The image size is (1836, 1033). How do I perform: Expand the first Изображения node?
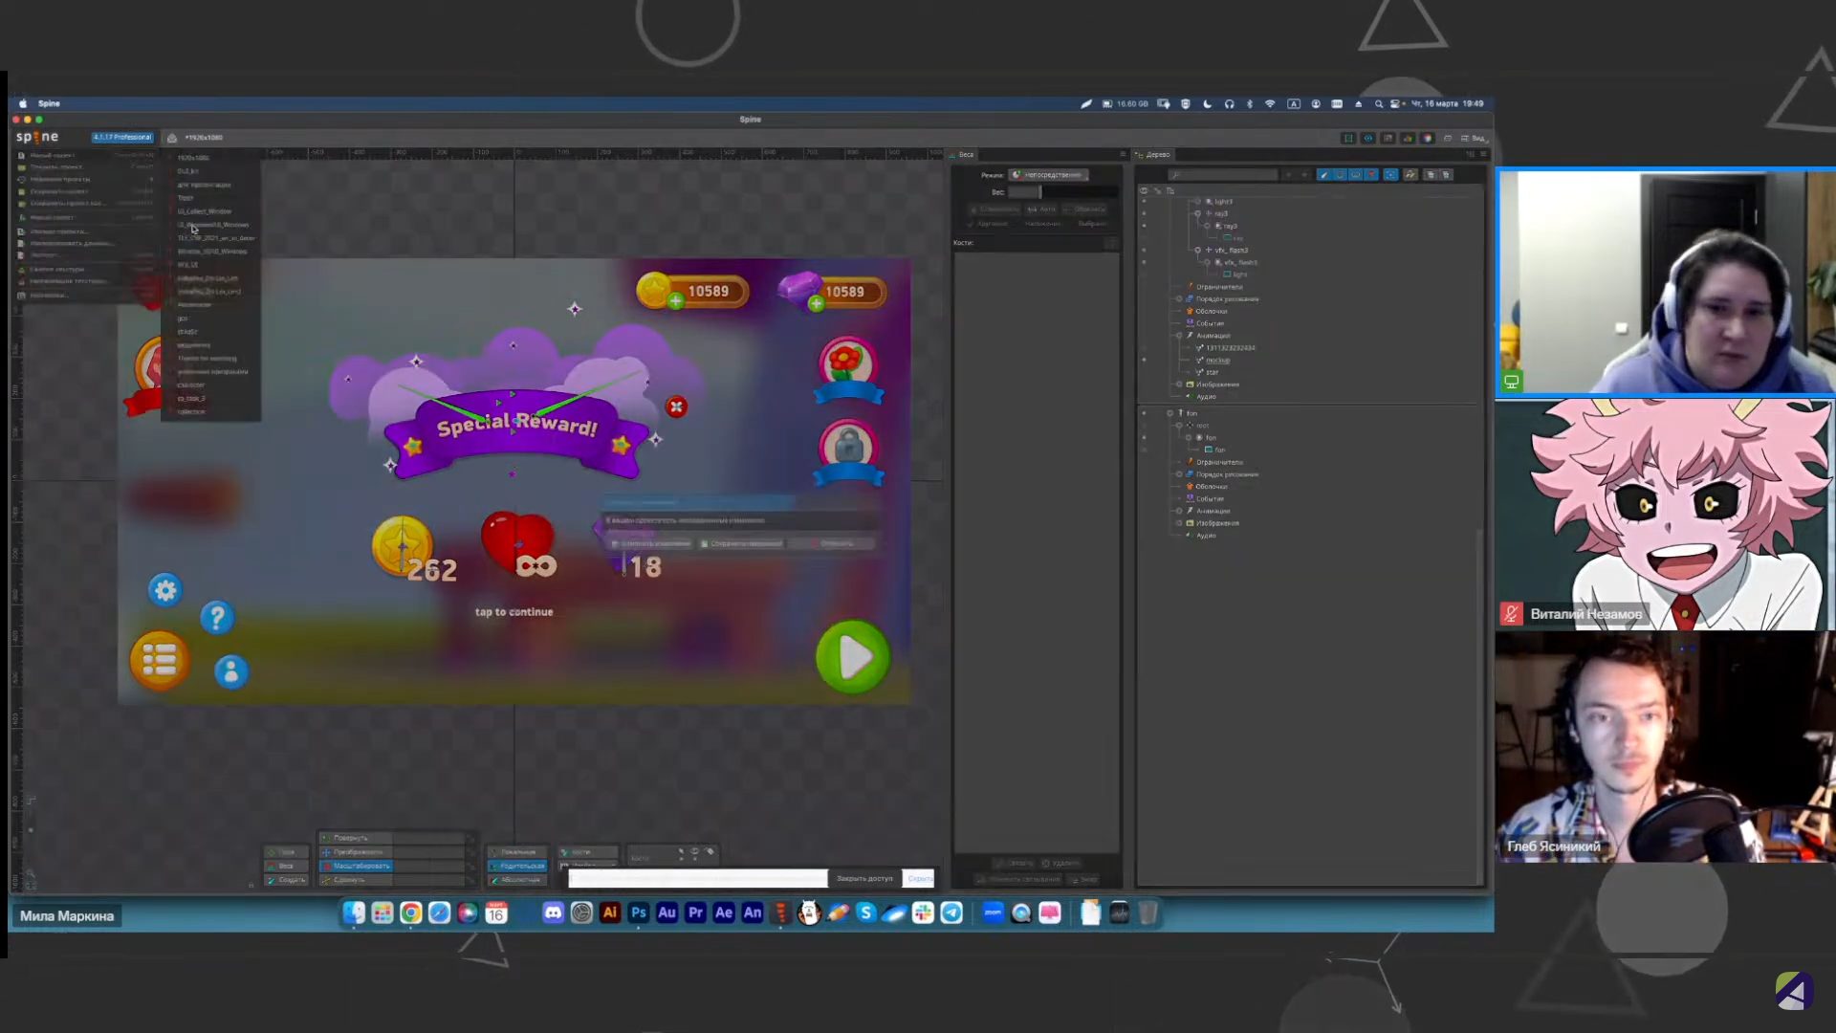(x=1179, y=385)
